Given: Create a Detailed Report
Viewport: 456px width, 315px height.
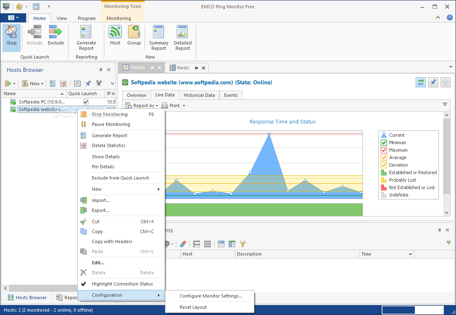Looking at the screenshot, I should click(182, 38).
